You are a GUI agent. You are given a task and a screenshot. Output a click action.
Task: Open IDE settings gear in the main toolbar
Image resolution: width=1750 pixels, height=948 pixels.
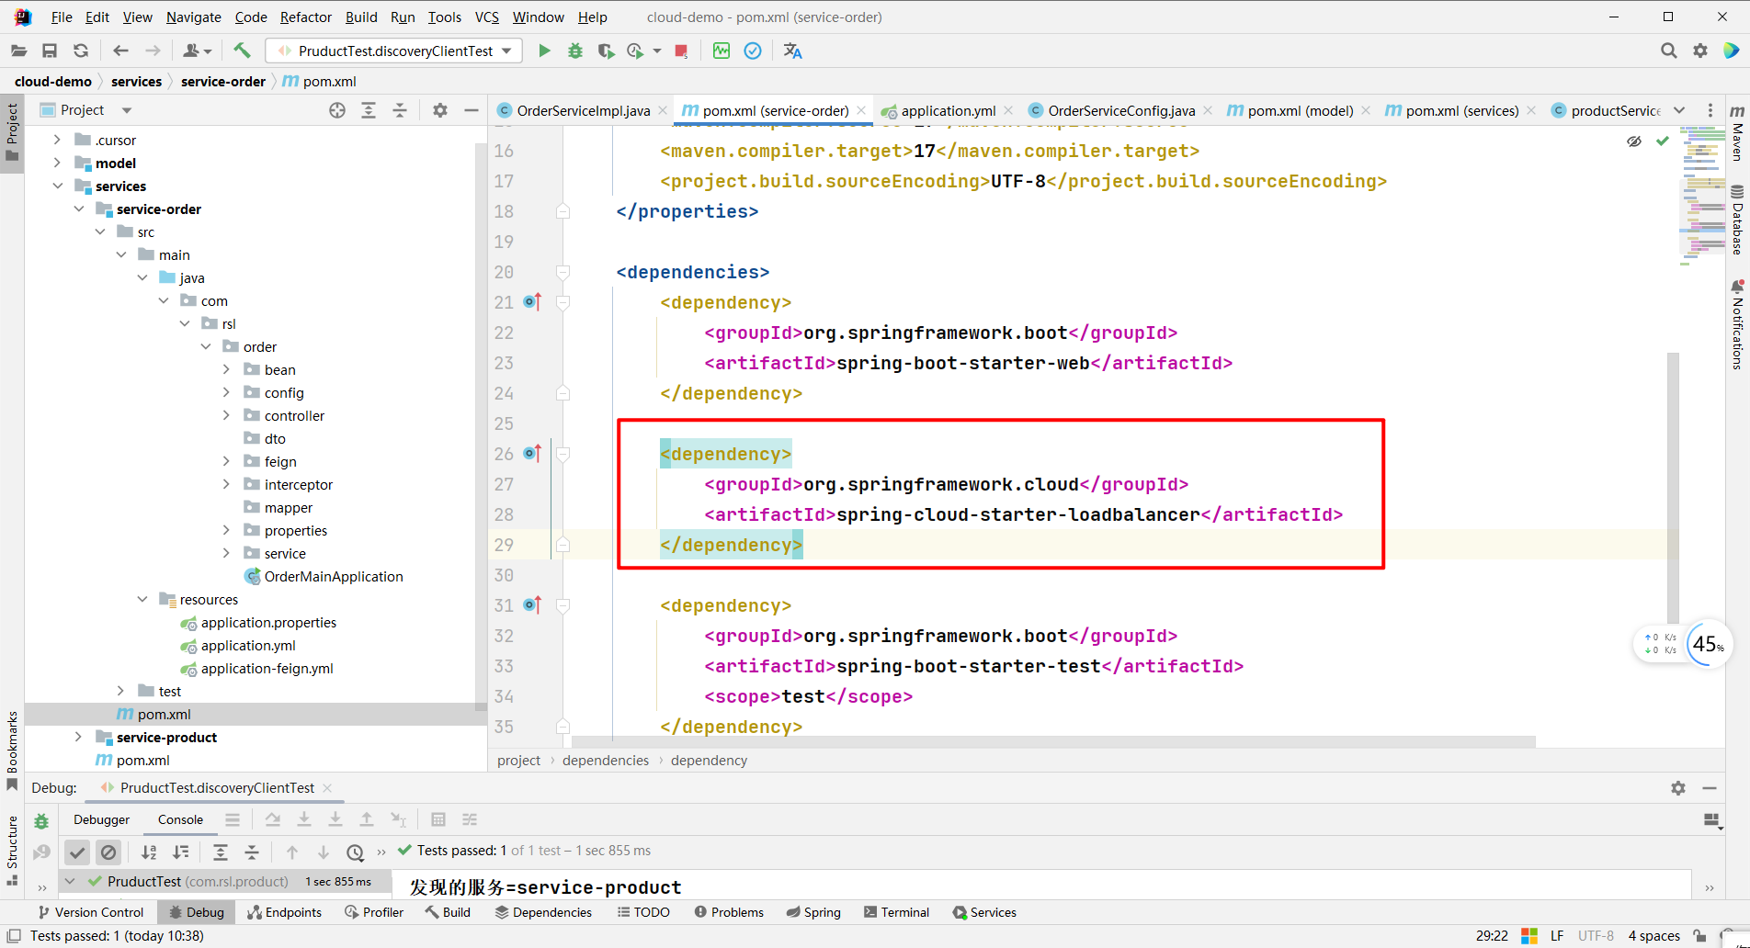[1700, 51]
